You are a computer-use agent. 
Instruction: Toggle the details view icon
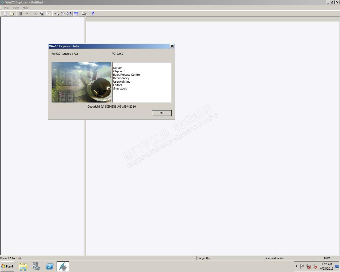point(76,14)
